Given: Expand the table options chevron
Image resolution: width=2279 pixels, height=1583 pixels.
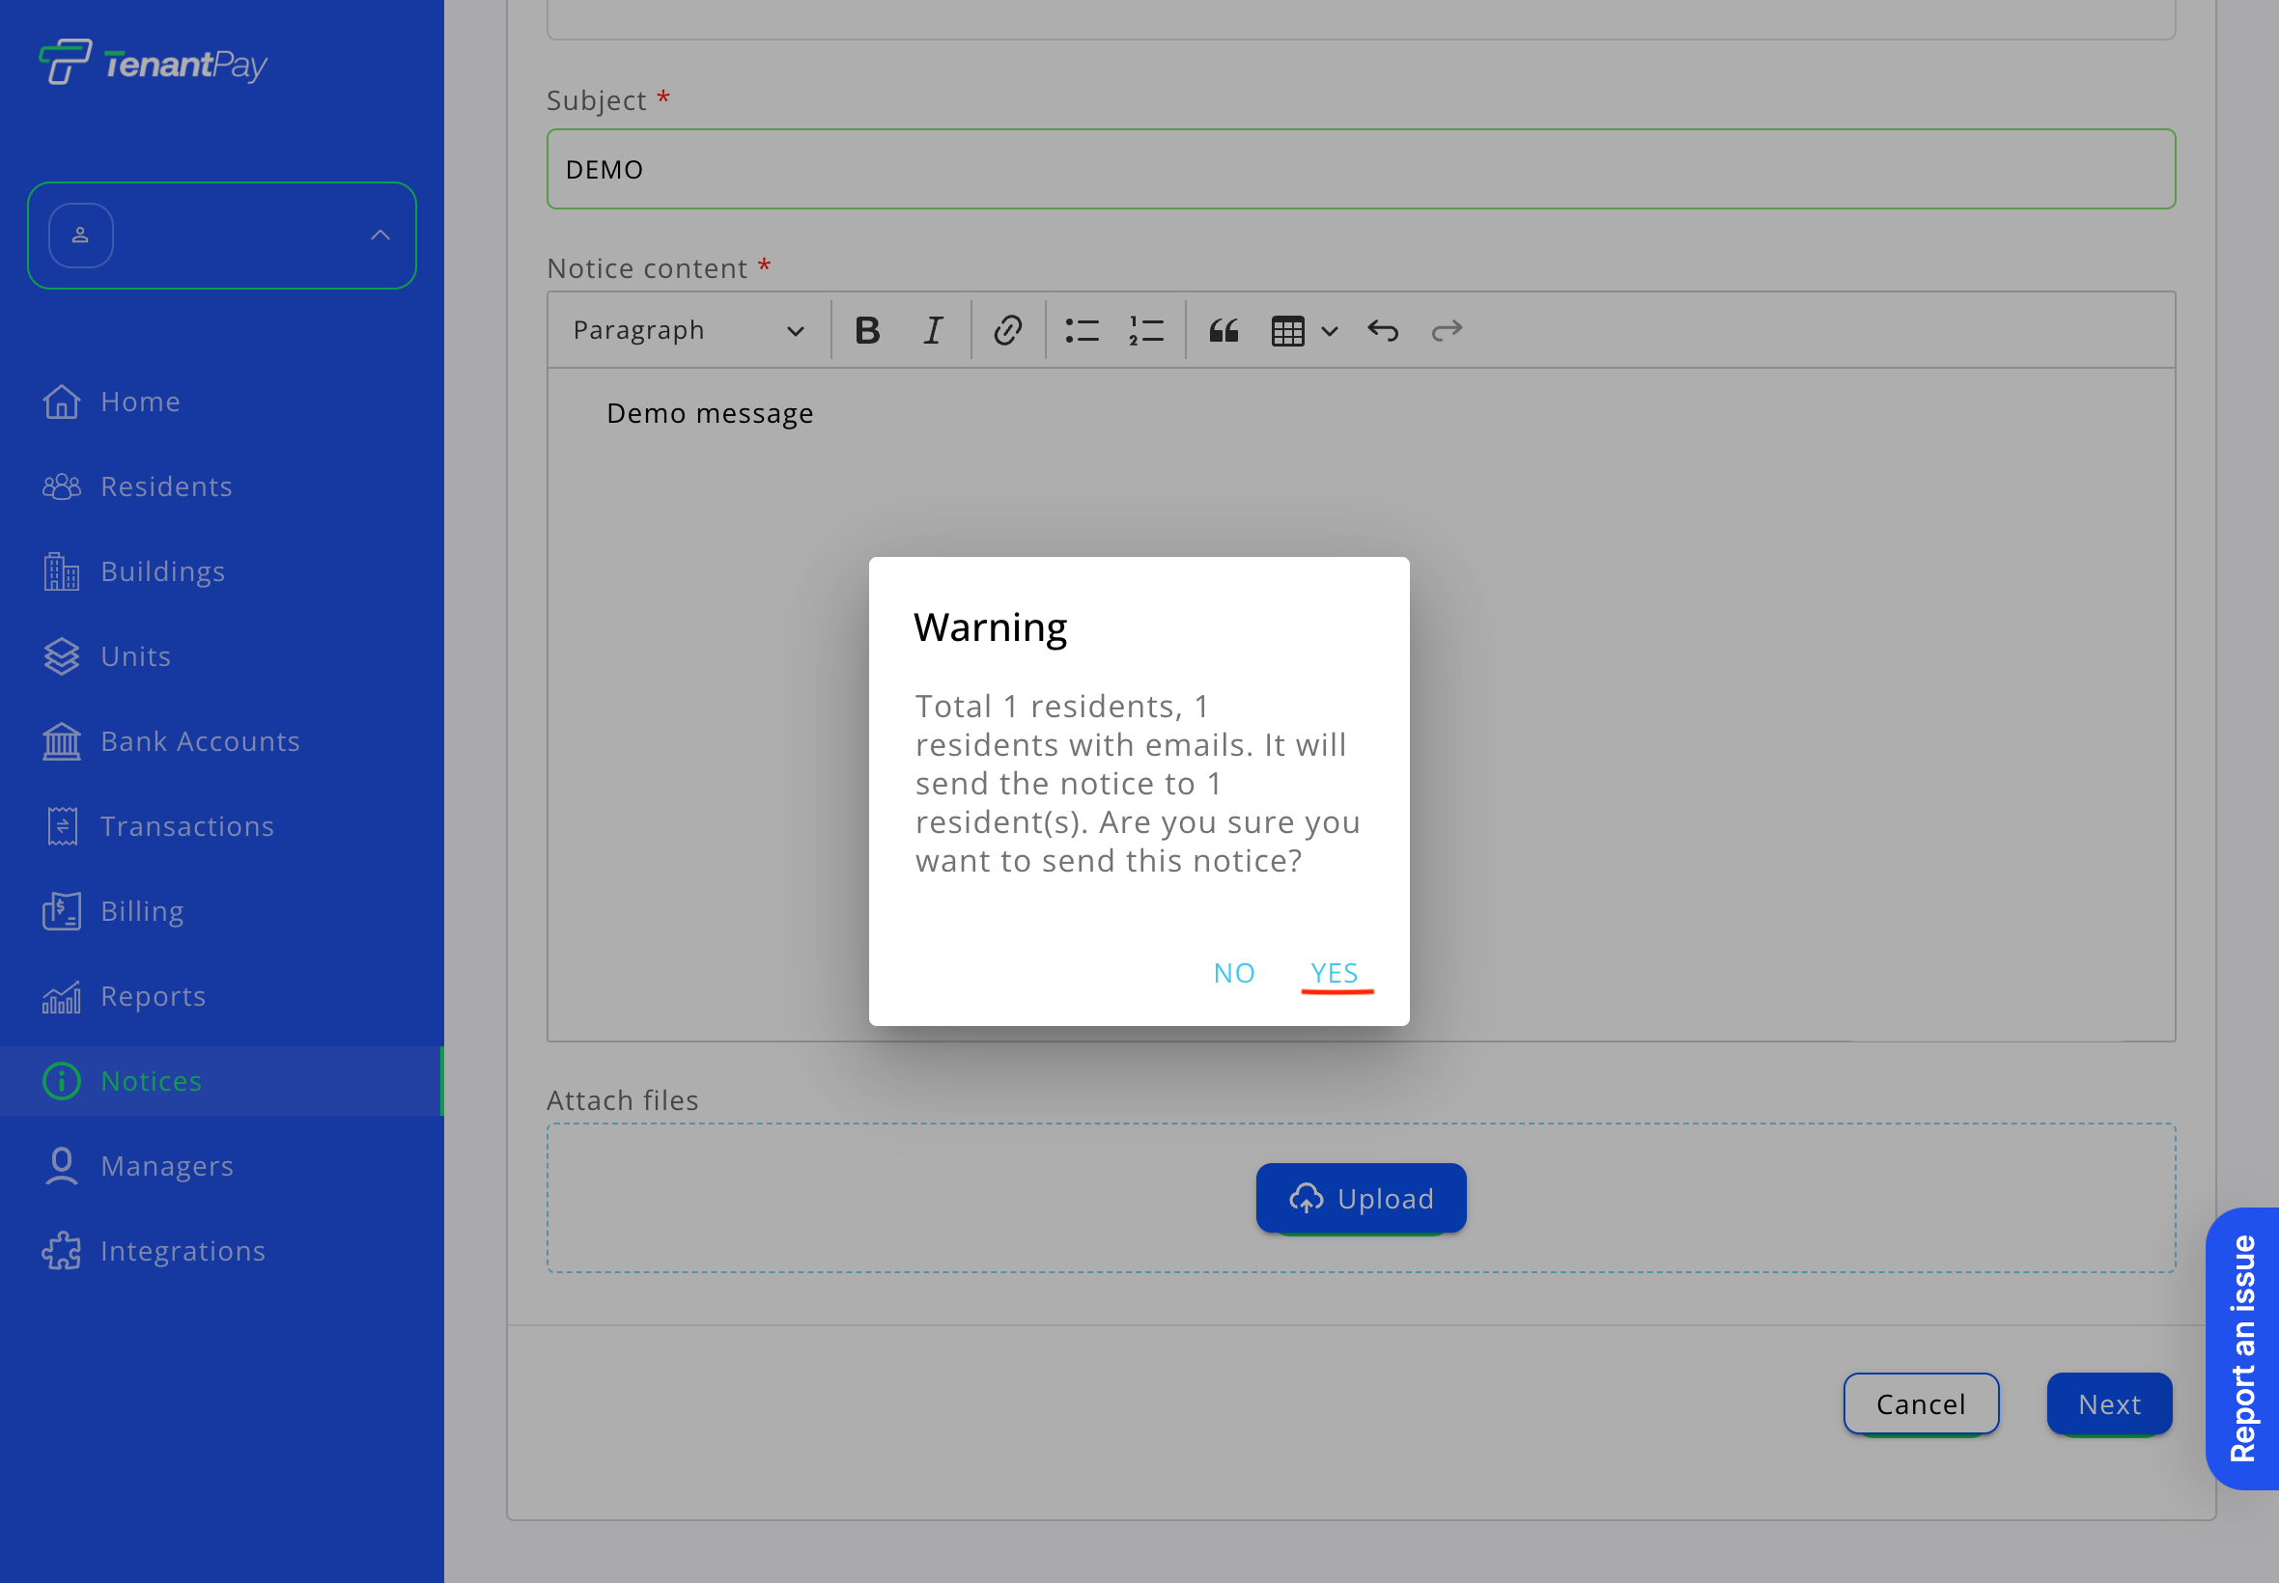Looking at the screenshot, I should click(x=1331, y=331).
